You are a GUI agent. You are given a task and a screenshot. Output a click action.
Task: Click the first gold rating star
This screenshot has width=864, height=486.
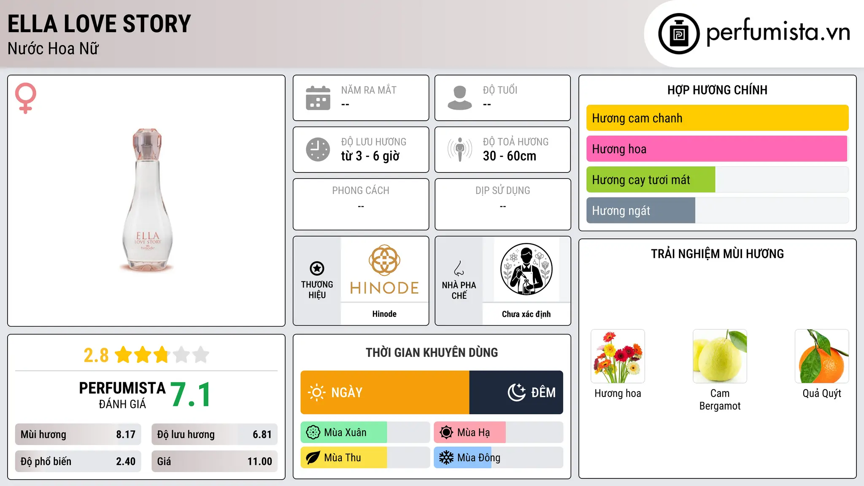tap(124, 355)
